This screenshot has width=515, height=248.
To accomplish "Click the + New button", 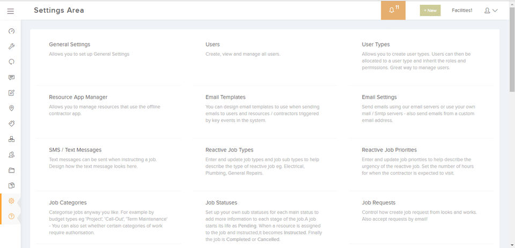I will 430,10.
